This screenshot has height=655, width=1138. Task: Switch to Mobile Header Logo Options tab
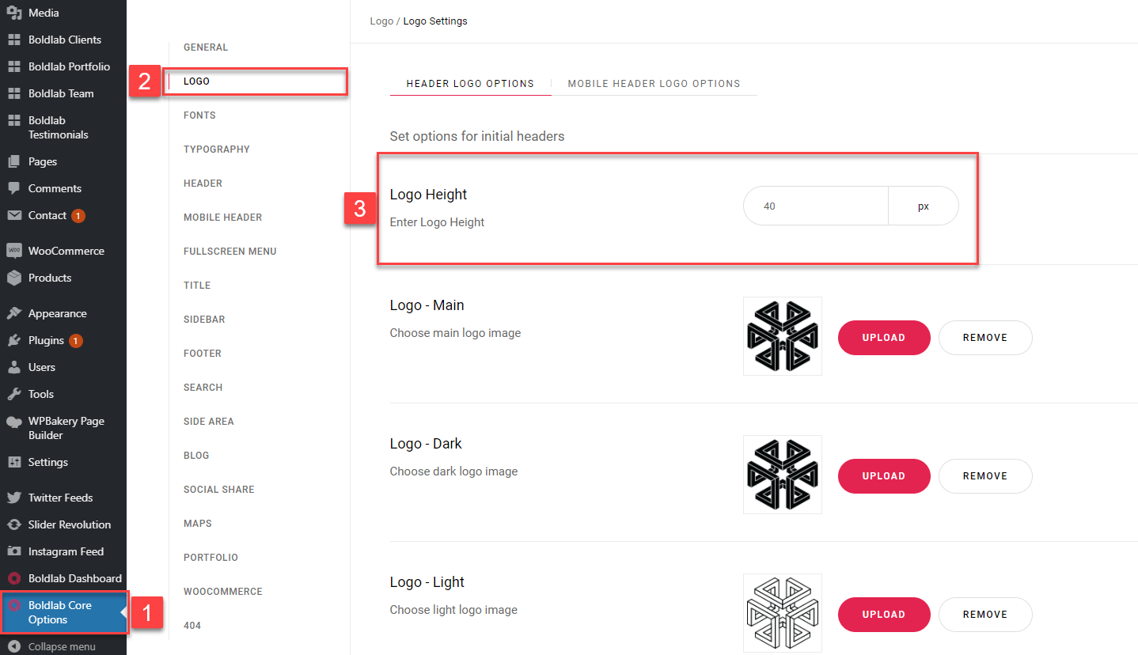[654, 83]
